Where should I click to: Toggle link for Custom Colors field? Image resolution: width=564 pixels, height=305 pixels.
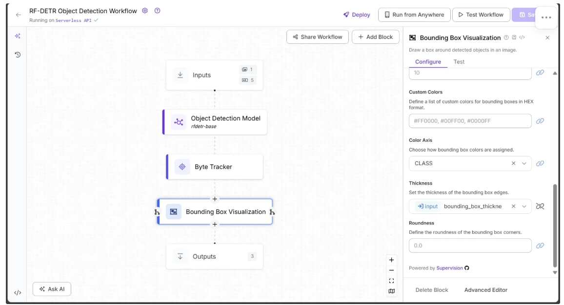[x=540, y=121]
